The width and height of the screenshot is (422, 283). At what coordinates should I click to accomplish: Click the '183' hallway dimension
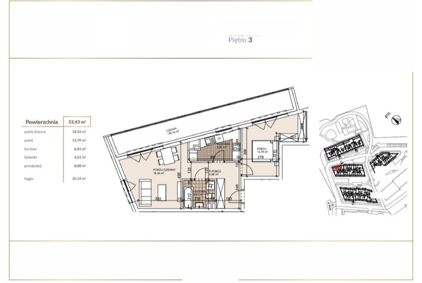229,199
